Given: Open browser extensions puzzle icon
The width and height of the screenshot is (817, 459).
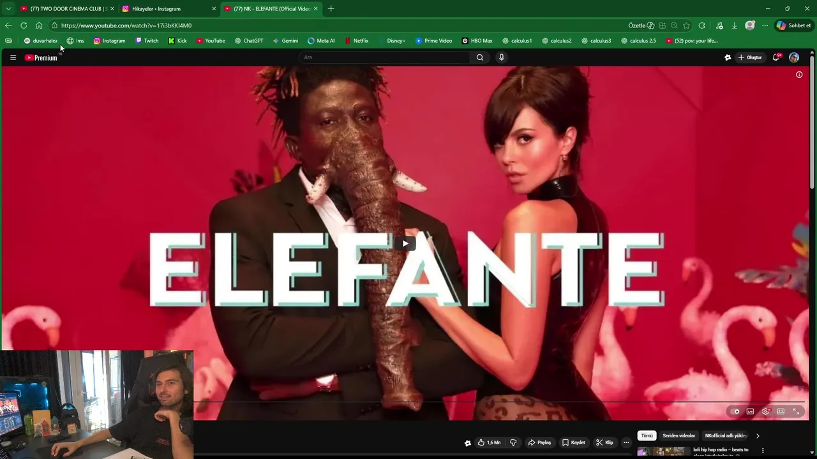Looking at the screenshot, I should coord(702,25).
